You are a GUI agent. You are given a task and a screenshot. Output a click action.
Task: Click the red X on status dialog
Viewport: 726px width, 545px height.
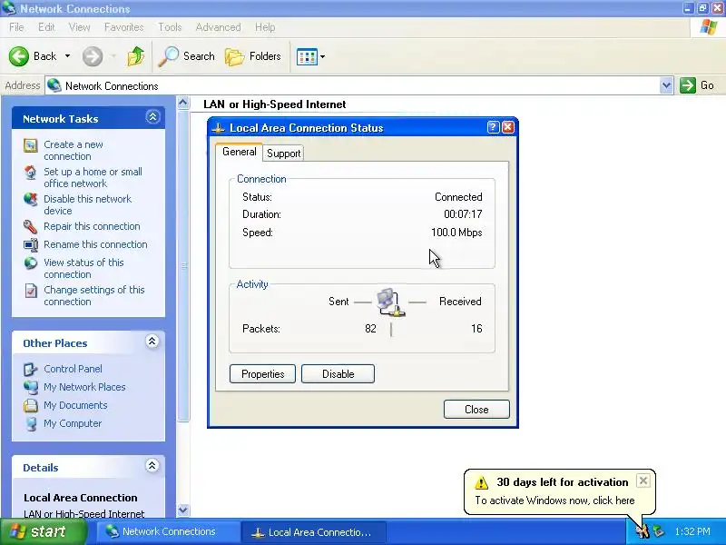(x=508, y=127)
